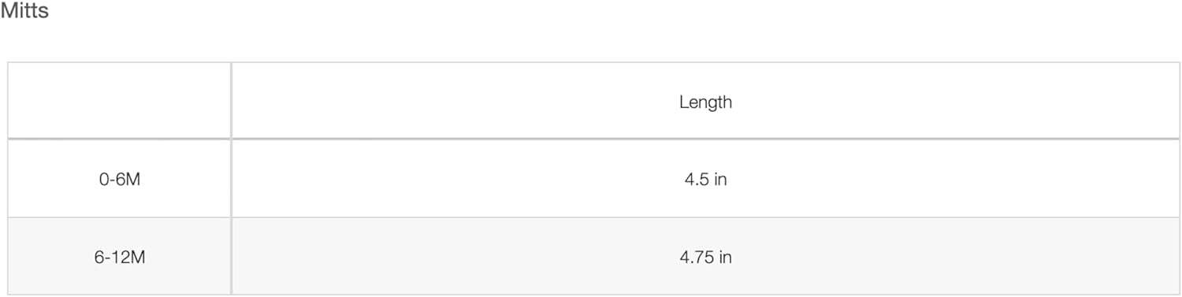Click the cell left of 4.5 in
This screenshot has width=1182, height=297.
[x=120, y=179]
